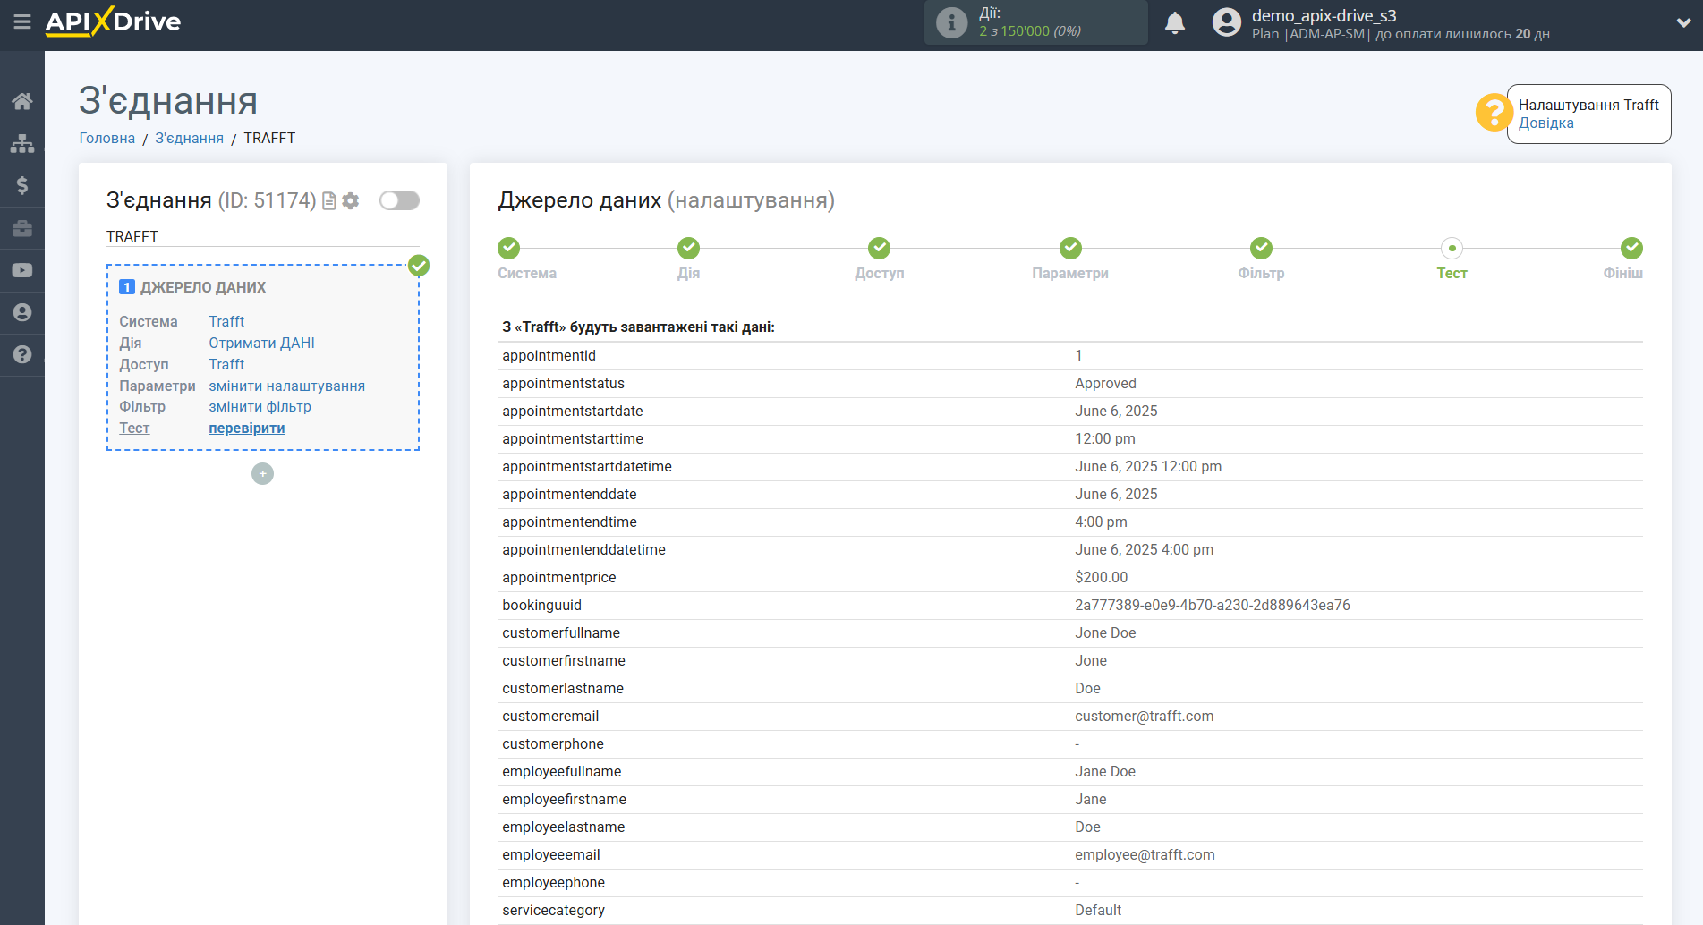The width and height of the screenshot is (1703, 925).
Task: Open the briefcase sidebar icon
Action: tap(22, 228)
